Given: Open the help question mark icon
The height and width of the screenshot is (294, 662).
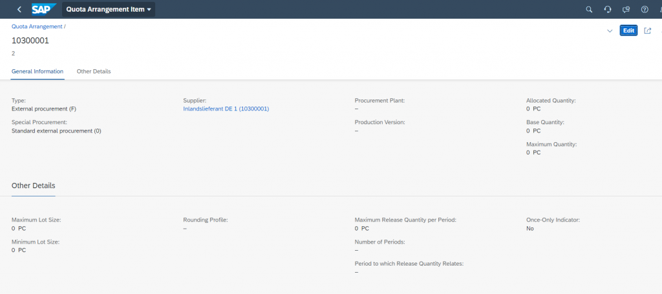Looking at the screenshot, I should [645, 9].
